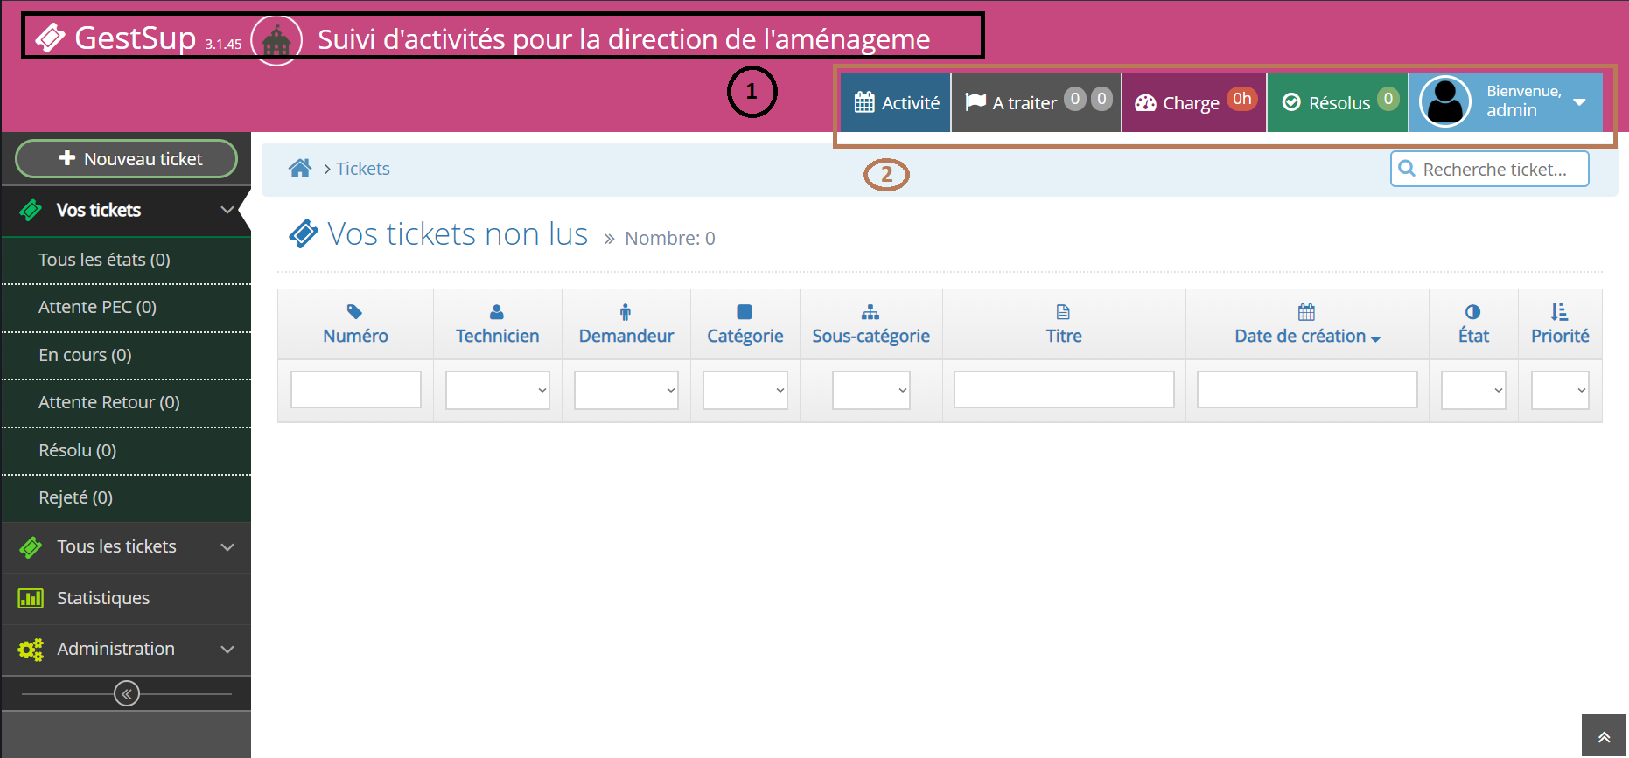Open the Activité calendar tab
Viewport: 1629px width, 758px height.
pyautogui.click(x=896, y=102)
